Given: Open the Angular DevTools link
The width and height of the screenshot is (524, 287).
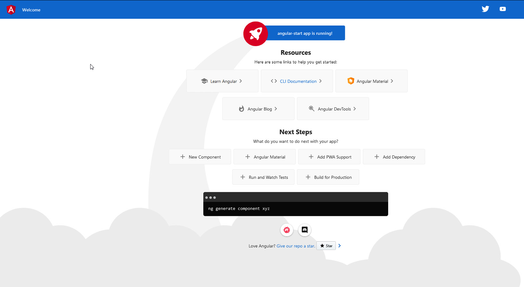Looking at the screenshot, I should click(x=333, y=109).
